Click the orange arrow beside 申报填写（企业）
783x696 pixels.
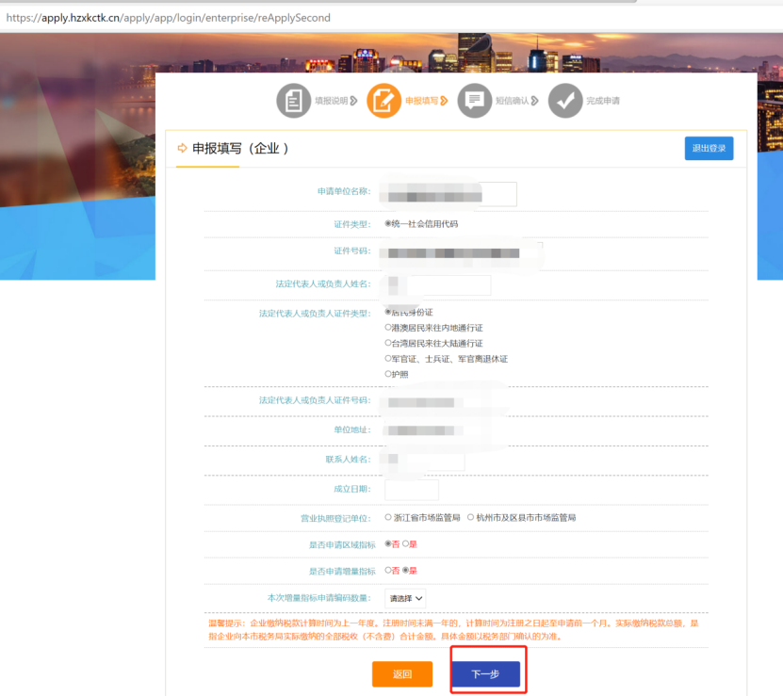[x=182, y=149]
